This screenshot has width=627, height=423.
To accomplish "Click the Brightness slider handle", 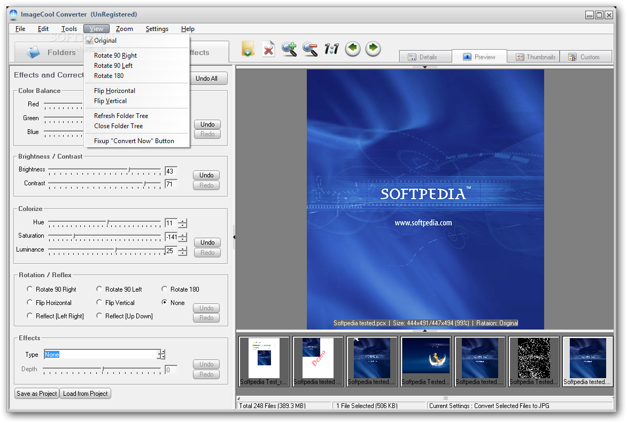I will 129,170.
